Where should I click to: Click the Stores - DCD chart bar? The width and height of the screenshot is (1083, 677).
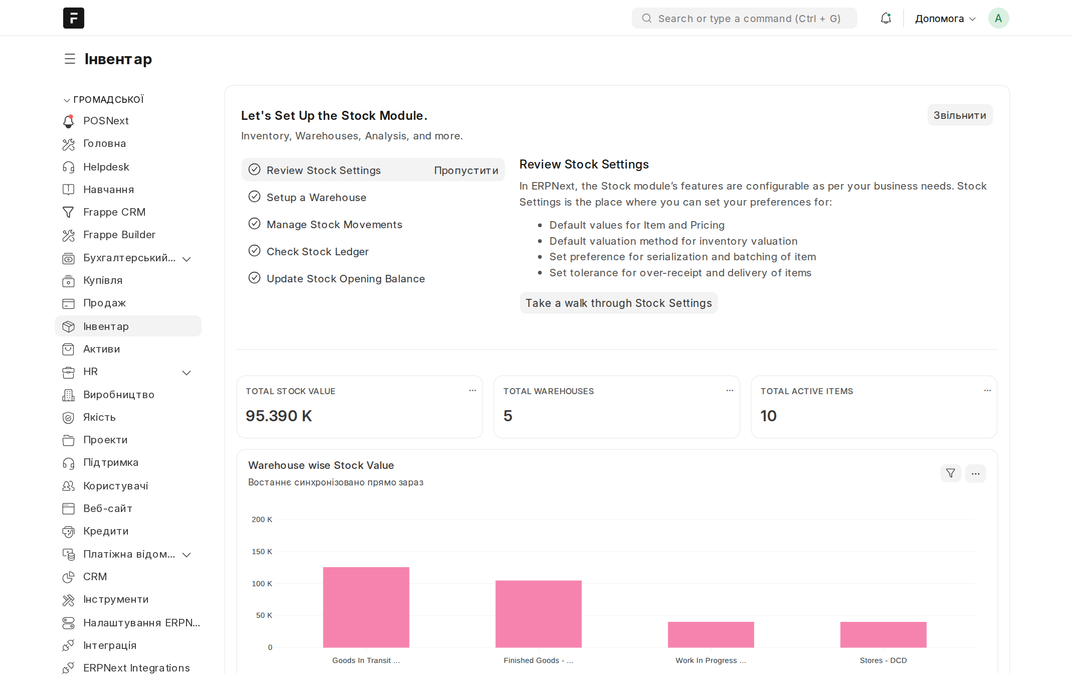tap(883, 634)
